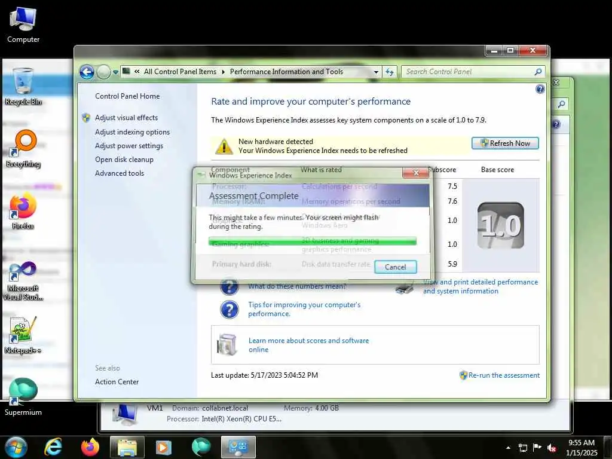
Task: Launch the Supermium desktop shortcut
Action: click(x=23, y=396)
